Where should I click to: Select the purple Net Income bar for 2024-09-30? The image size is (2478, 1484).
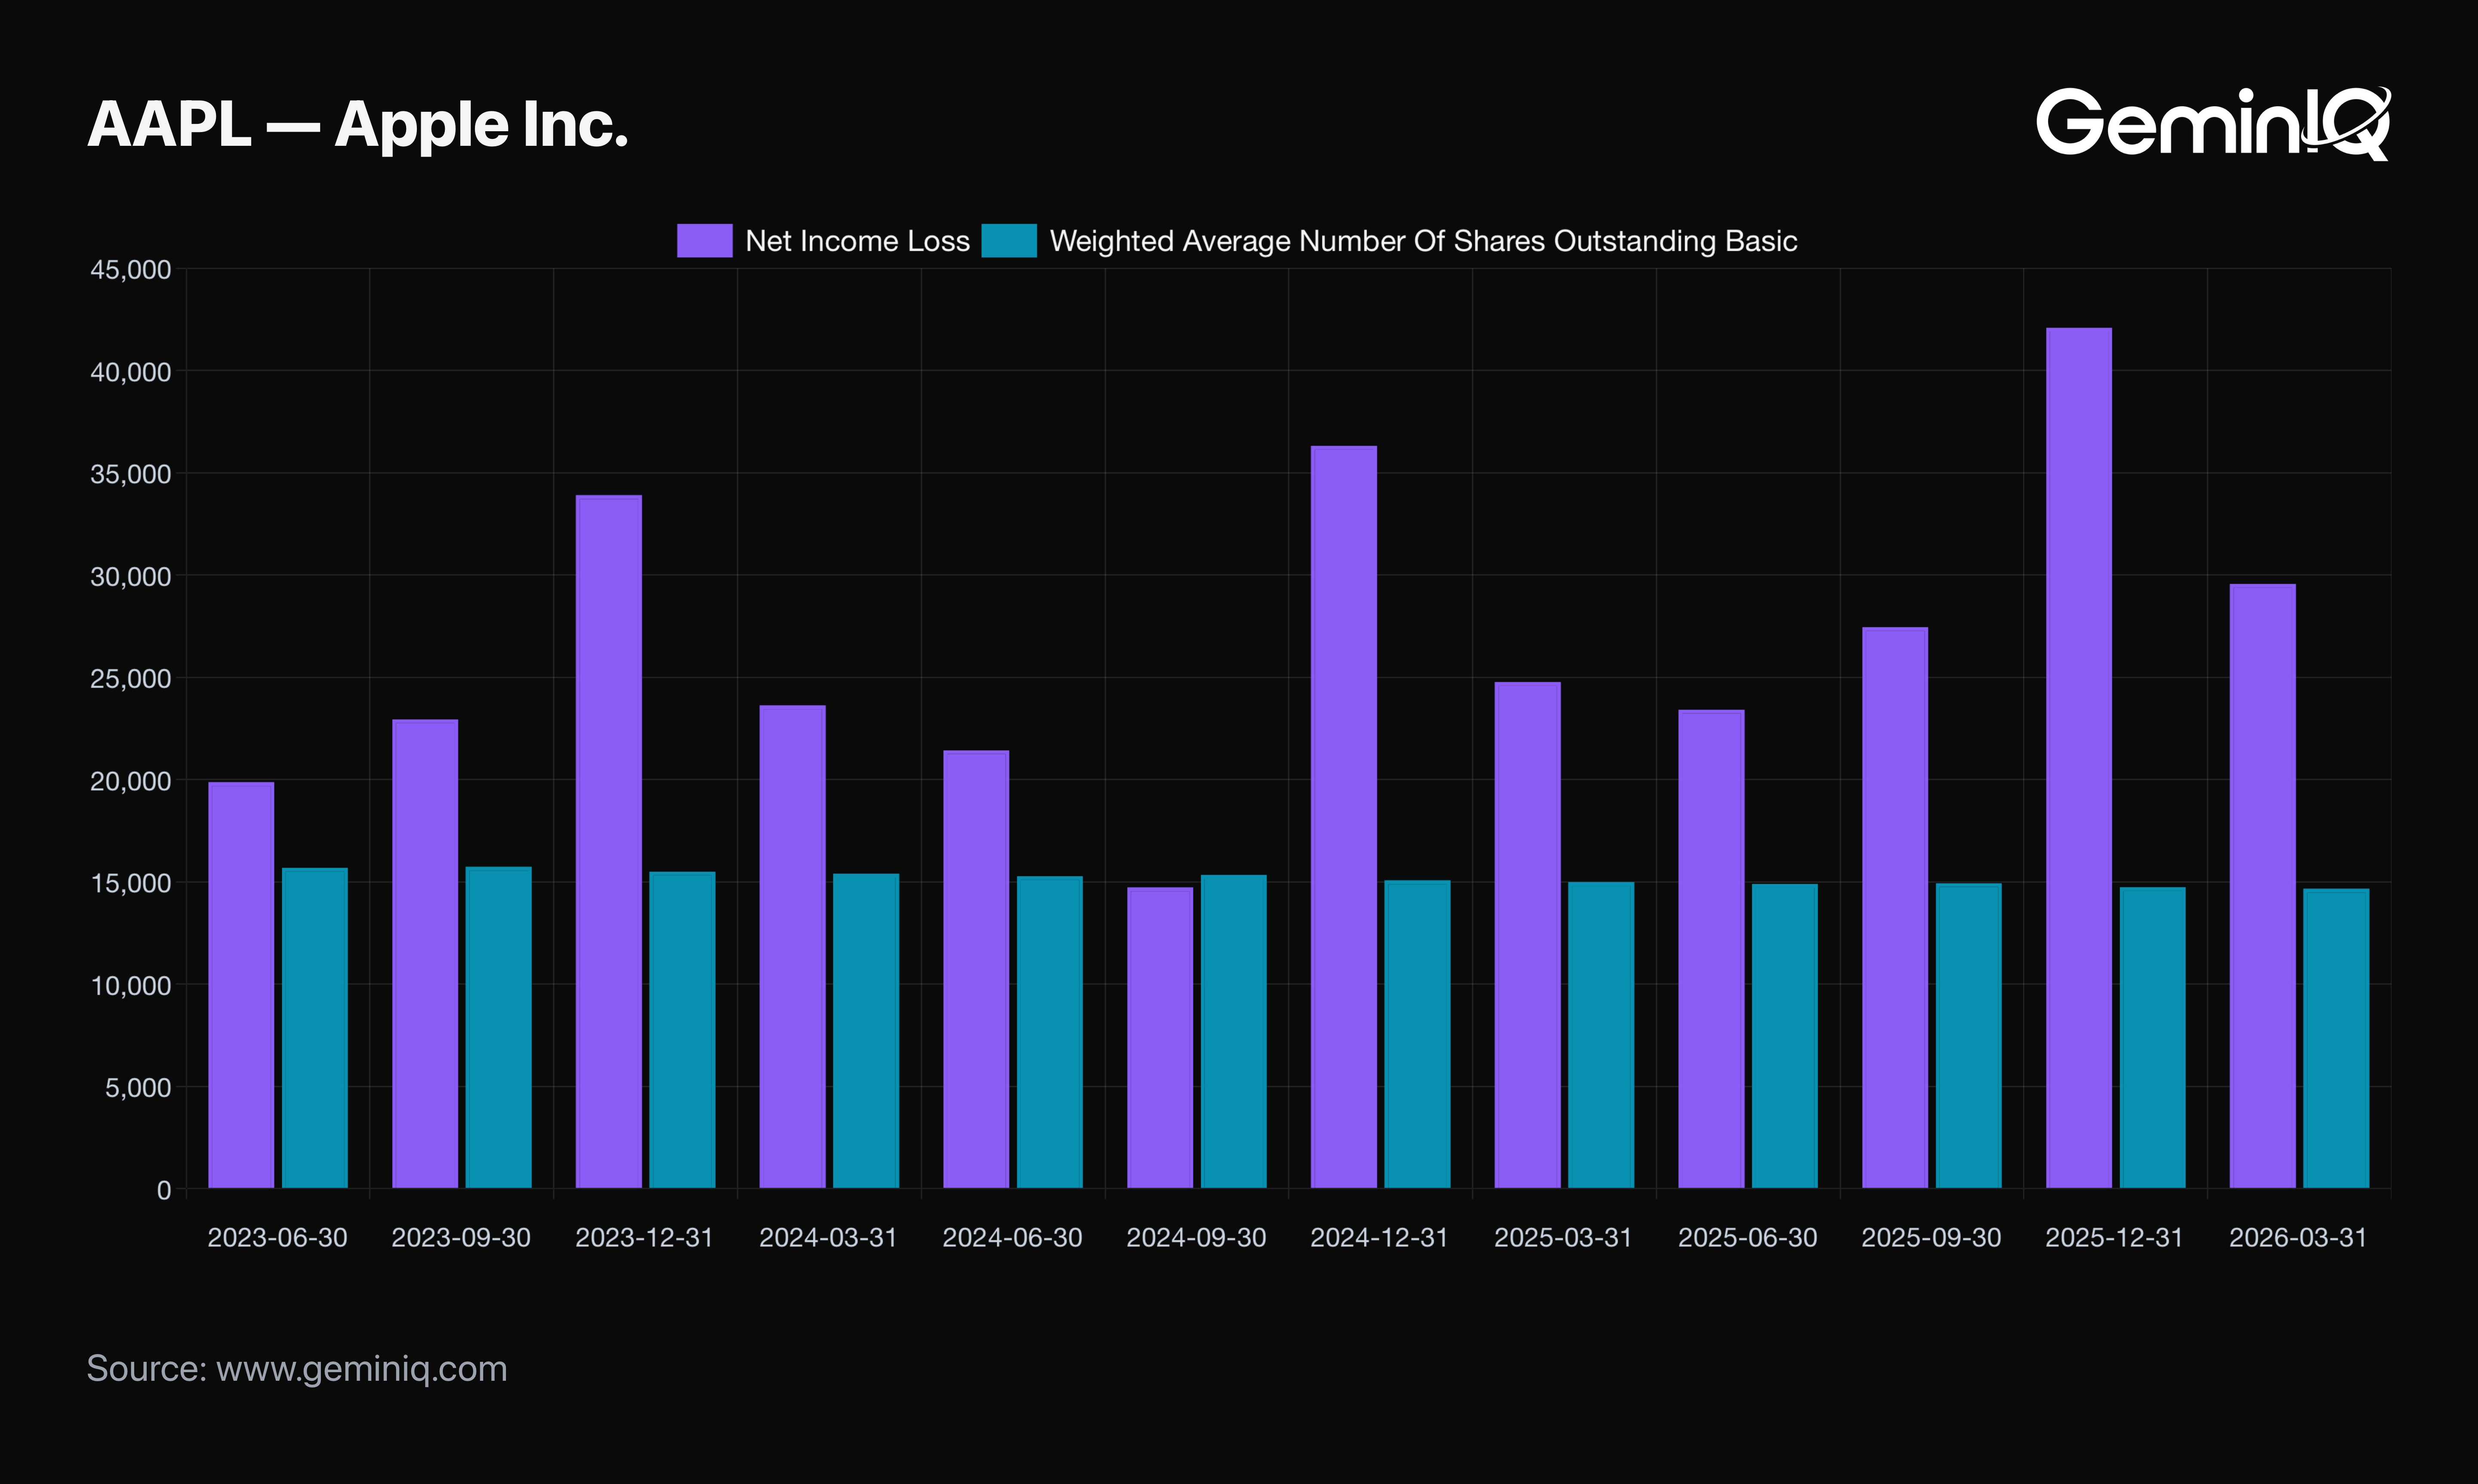[1160, 1038]
